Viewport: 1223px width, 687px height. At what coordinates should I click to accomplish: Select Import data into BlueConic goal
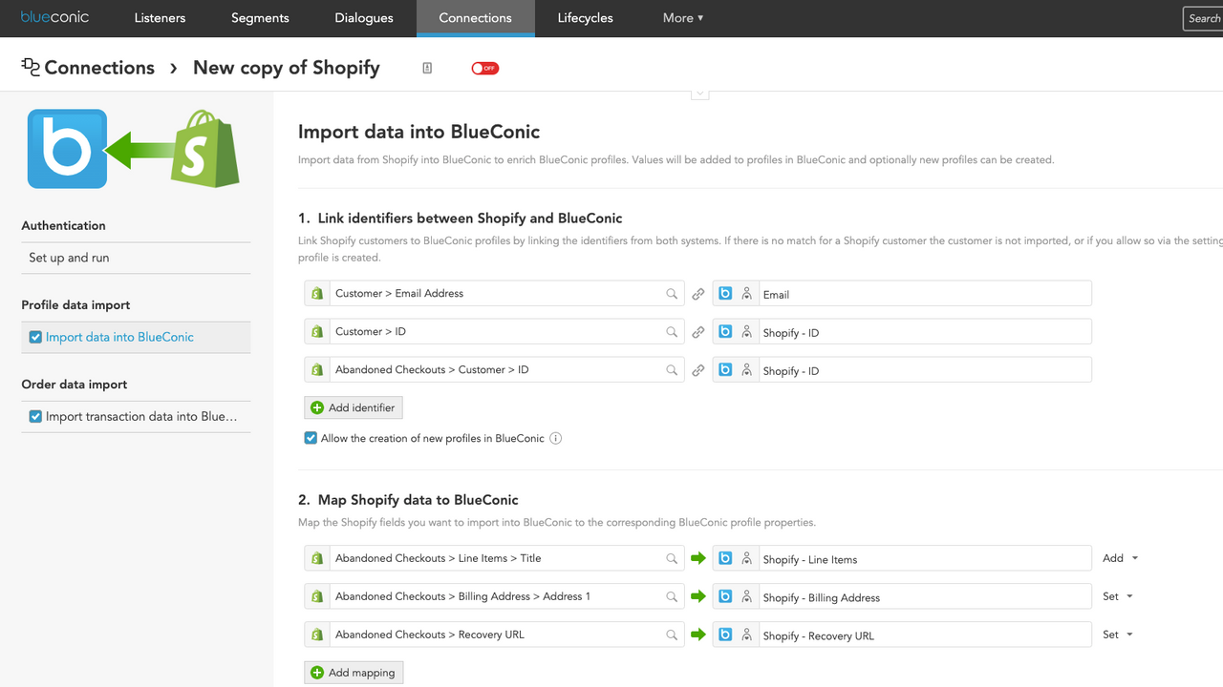pyautogui.click(x=119, y=337)
